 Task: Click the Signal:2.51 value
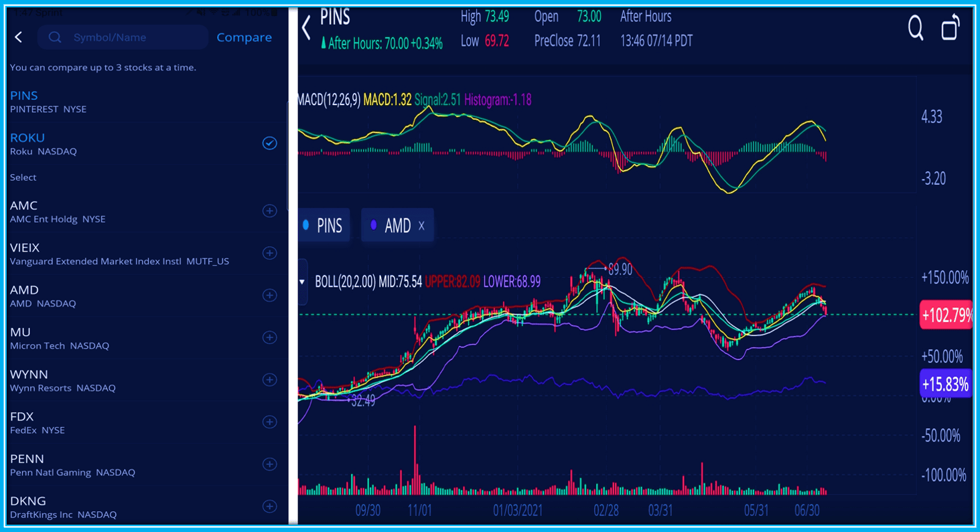(x=437, y=100)
